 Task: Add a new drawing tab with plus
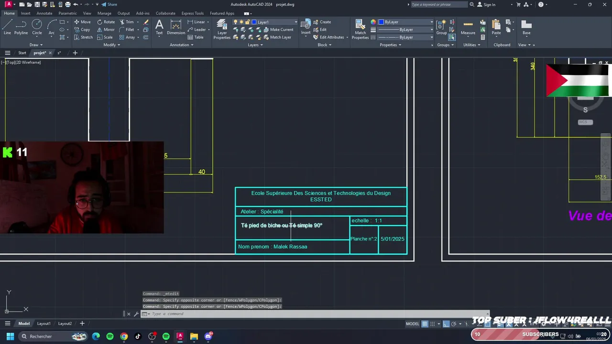pos(75,53)
